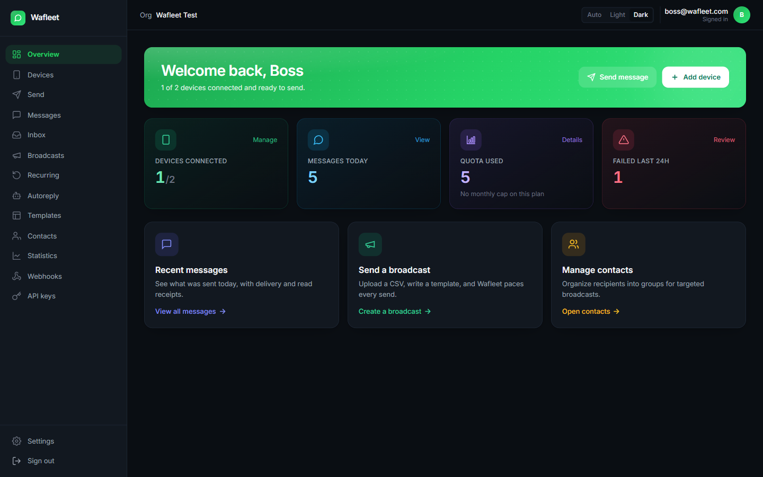This screenshot has height=477, width=763.
Task: Click the Wafleet brand name text
Action: 45,17
